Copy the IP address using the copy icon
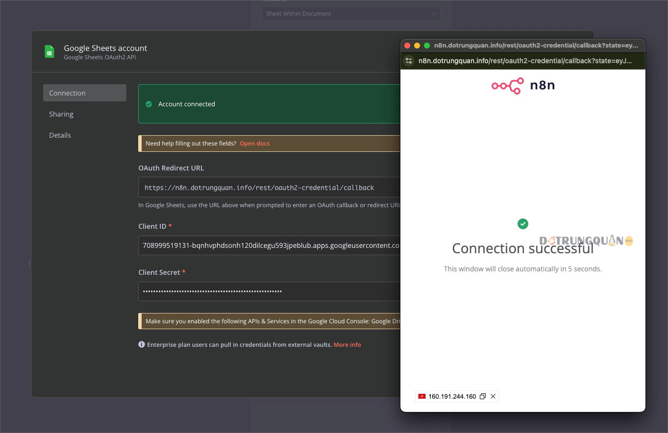The height and width of the screenshot is (433, 668). pyautogui.click(x=483, y=396)
